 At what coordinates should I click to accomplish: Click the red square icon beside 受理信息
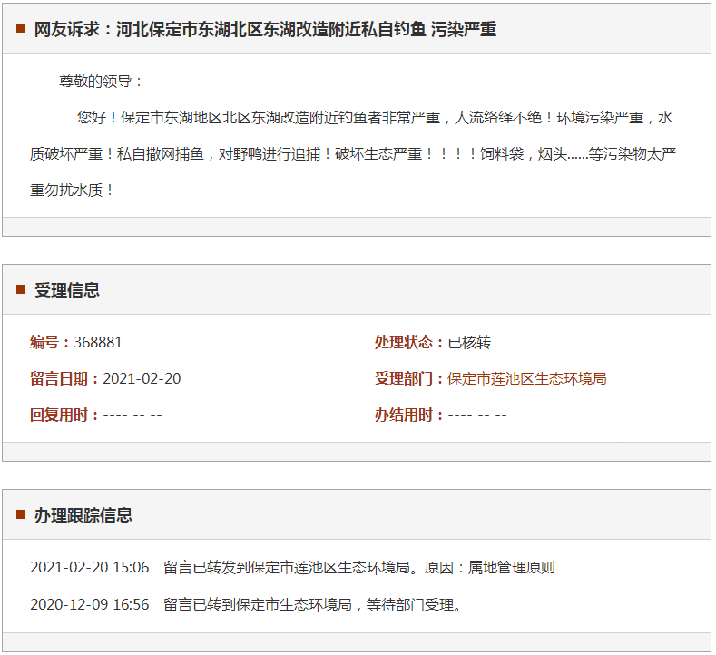coord(20,290)
